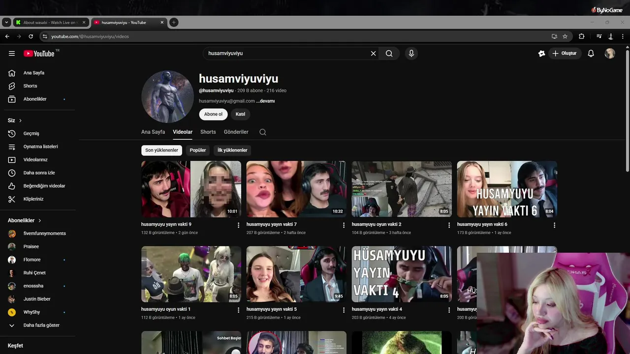Expand channel description with ...devamı
The width and height of the screenshot is (630, 354).
click(265, 101)
